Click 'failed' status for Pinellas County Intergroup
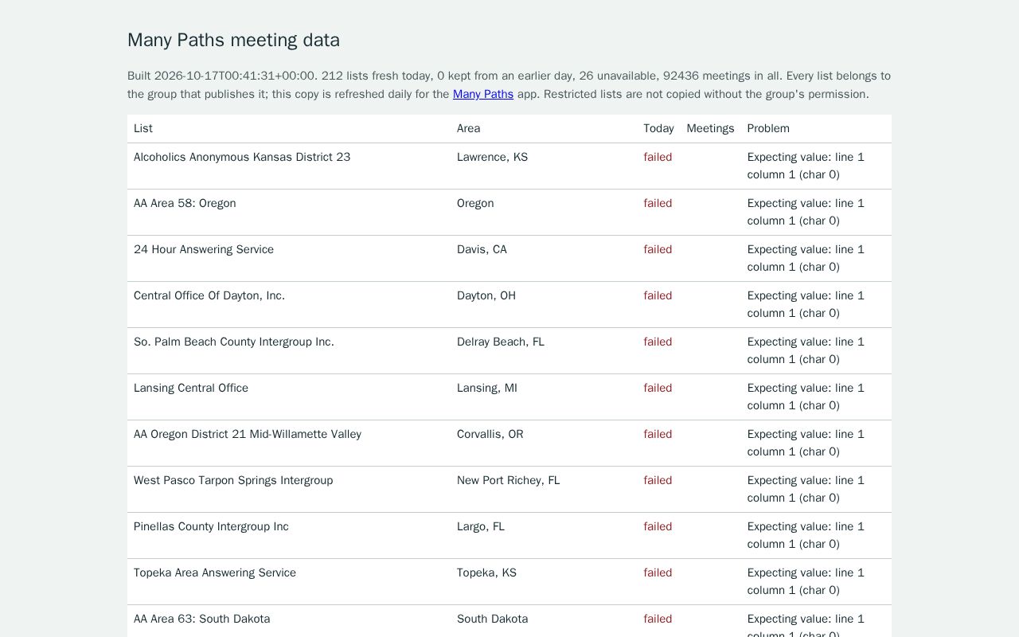The width and height of the screenshot is (1019, 637). (658, 526)
